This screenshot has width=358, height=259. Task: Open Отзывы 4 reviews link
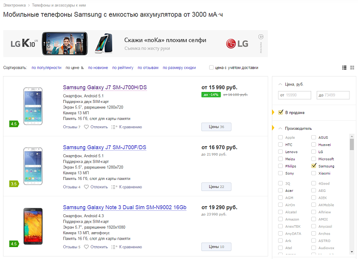coord(72,187)
